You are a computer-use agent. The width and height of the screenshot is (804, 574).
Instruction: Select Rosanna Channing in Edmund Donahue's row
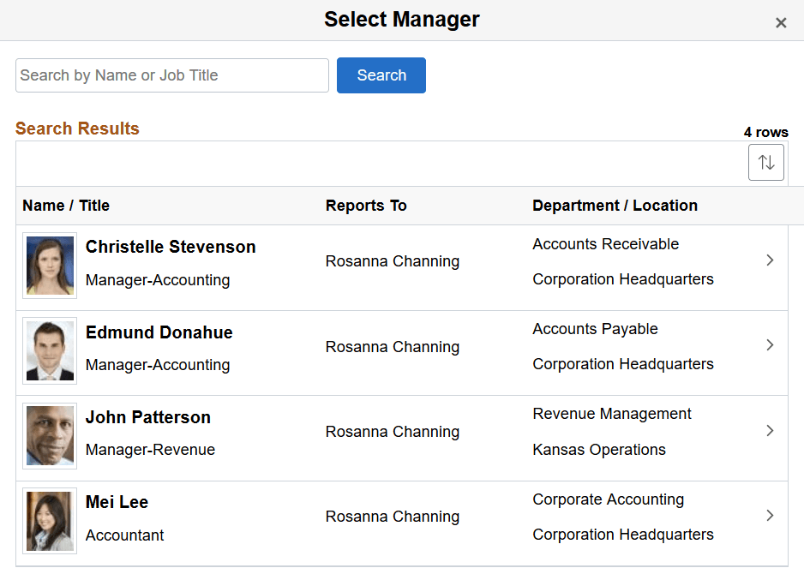pyautogui.click(x=392, y=346)
